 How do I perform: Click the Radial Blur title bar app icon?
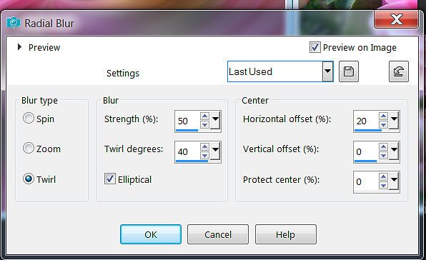pyautogui.click(x=14, y=23)
